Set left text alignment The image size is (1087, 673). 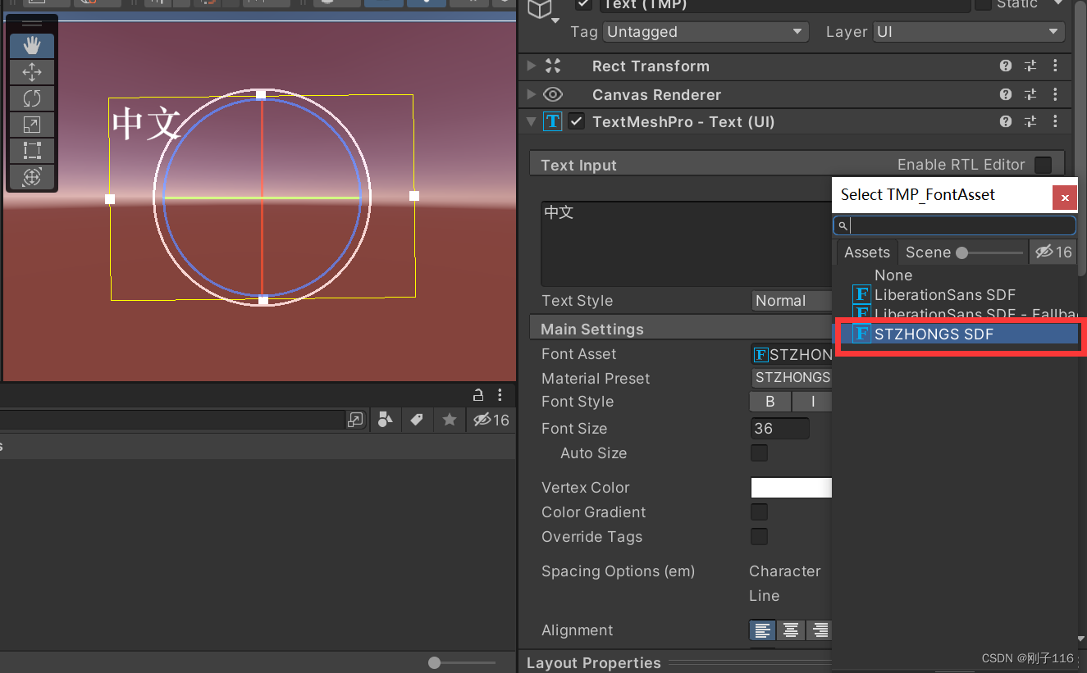point(763,630)
